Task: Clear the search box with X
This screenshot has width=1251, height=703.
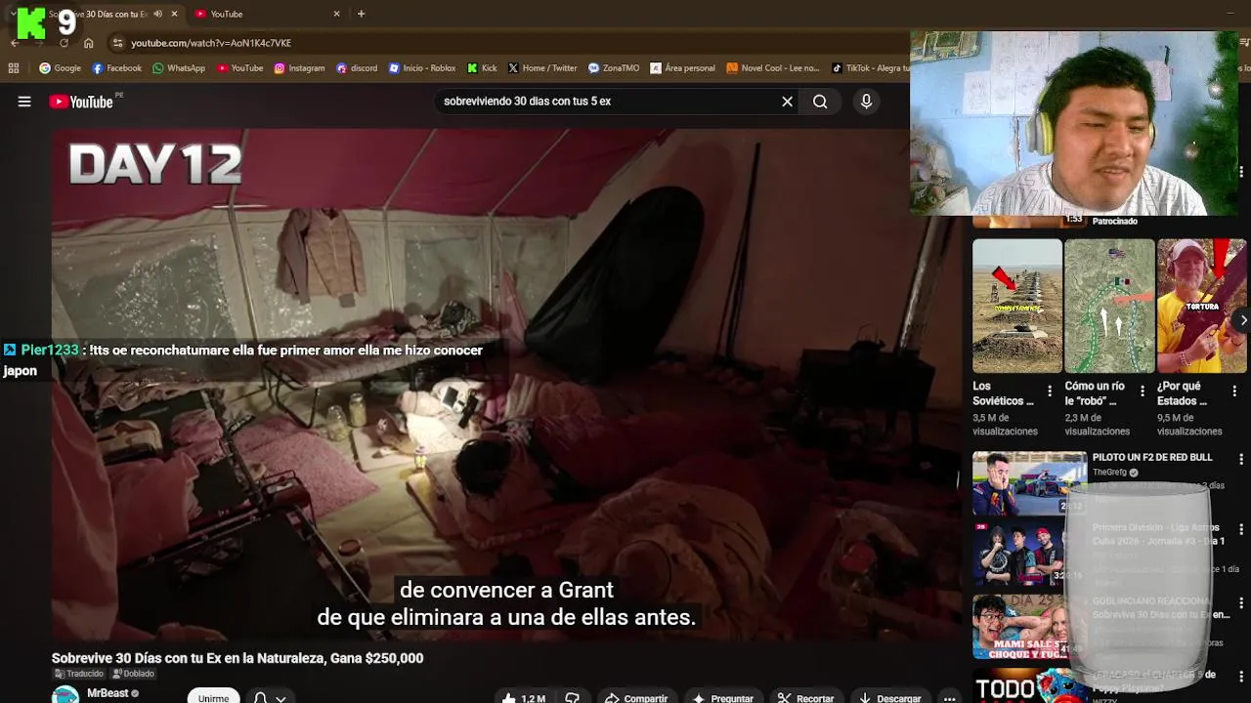Action: pyautogui.click(x=787, y=102)
